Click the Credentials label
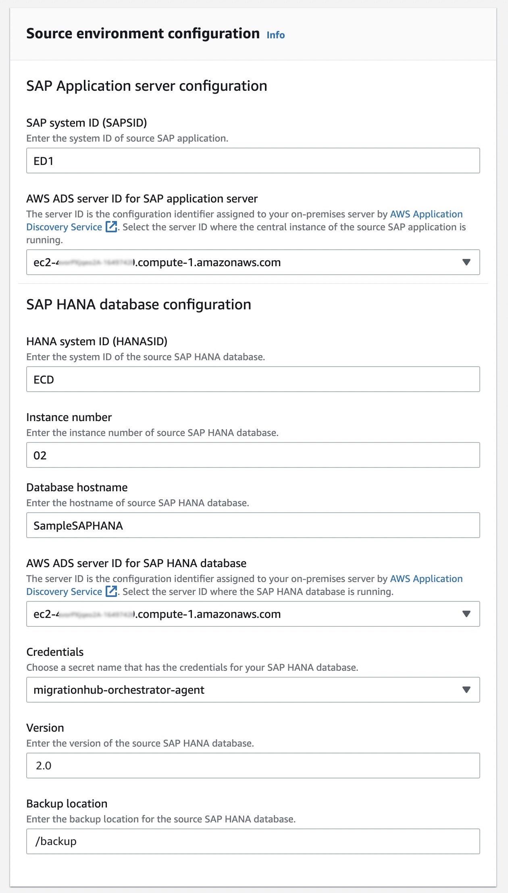The image size is (508, 893). (x=55, y=652)
